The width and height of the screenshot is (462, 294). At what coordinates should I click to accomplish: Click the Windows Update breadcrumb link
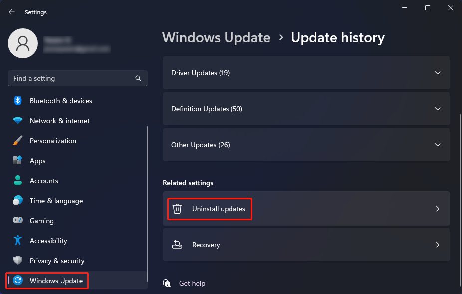click(x=216, y=38)
